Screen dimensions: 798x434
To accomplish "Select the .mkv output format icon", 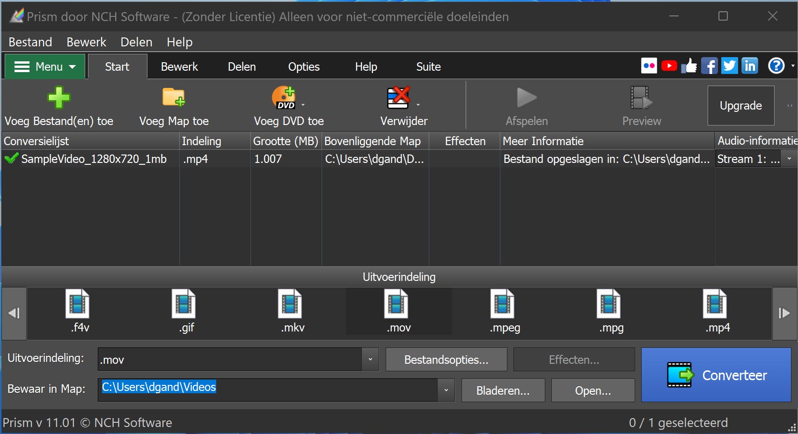I will pyautogui.click(x=290, y=303).
